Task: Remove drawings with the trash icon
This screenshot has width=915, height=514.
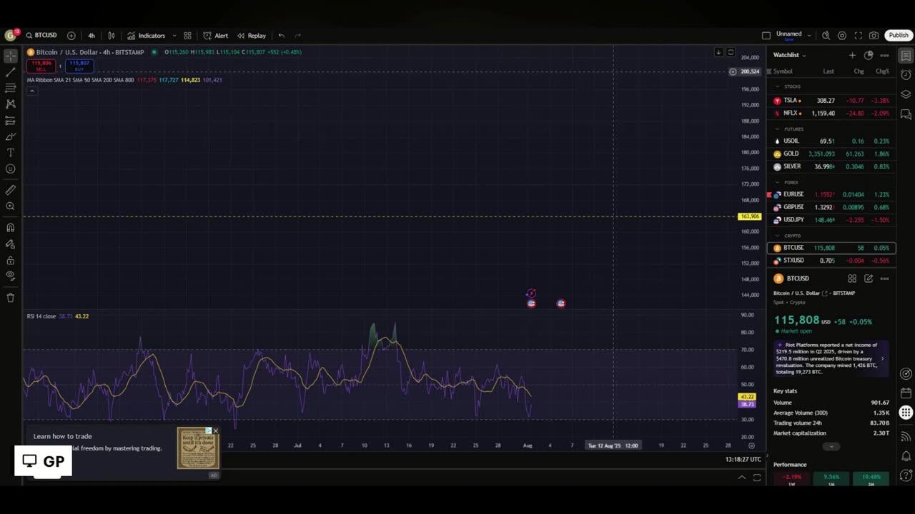Action: click(x=11, y=298)
